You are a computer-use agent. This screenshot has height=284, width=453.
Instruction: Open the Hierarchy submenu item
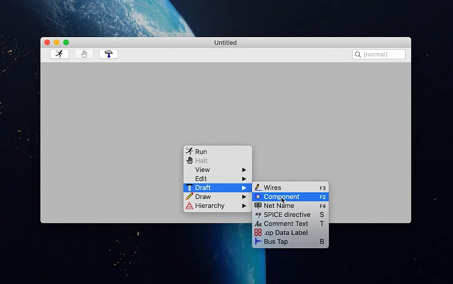[210, 206]
